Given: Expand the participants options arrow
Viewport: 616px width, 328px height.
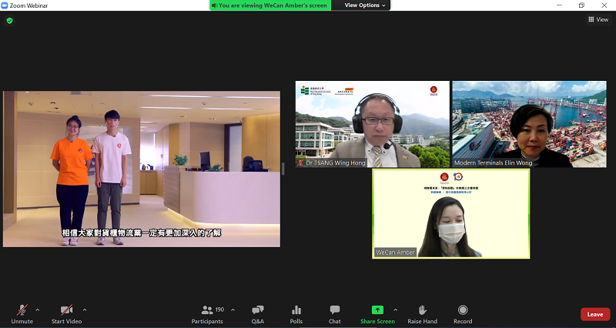Looking at the screenshot, I should coord(233,310).
